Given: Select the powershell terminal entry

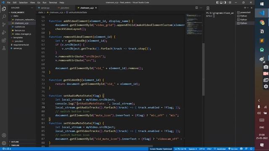Looking at the screenshot, I should 245,12.
